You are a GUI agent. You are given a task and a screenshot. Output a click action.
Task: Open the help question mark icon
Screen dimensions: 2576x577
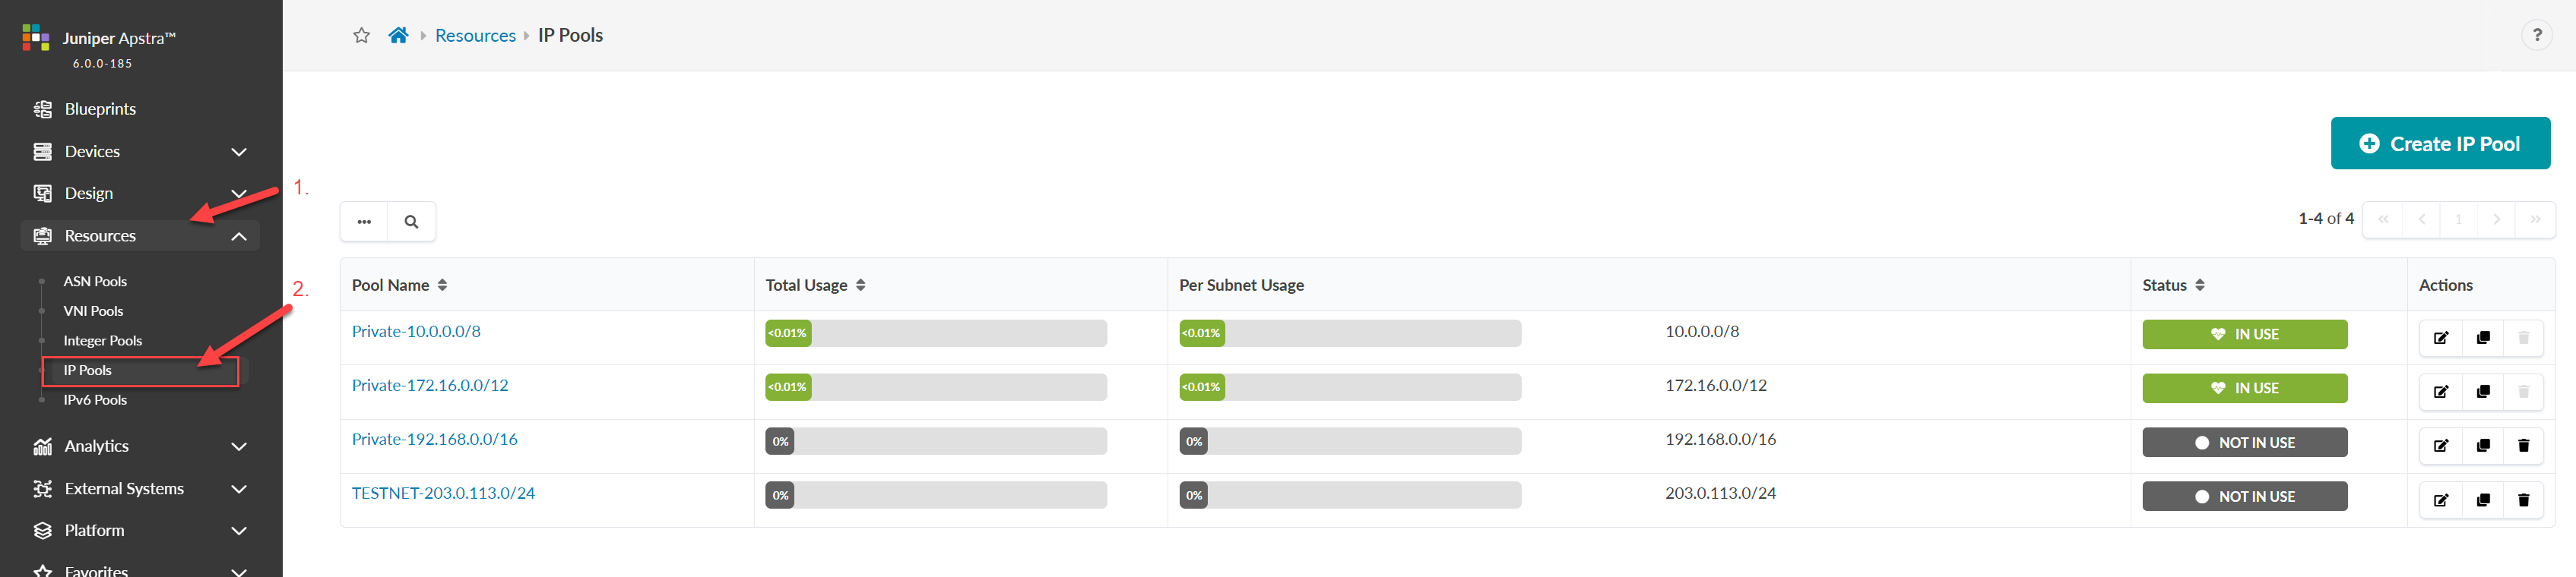click(x=2536, y=36)
